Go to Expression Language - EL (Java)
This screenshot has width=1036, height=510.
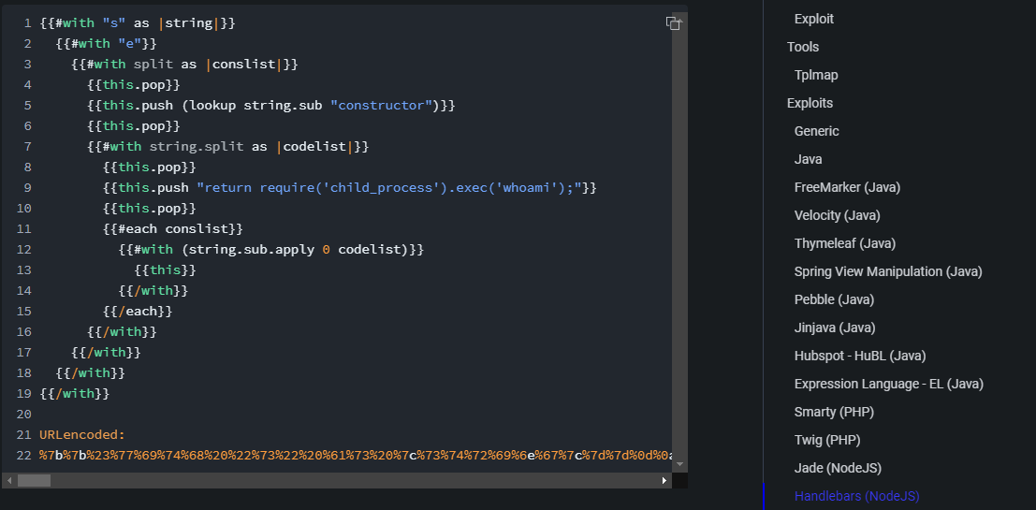(889, 384)
